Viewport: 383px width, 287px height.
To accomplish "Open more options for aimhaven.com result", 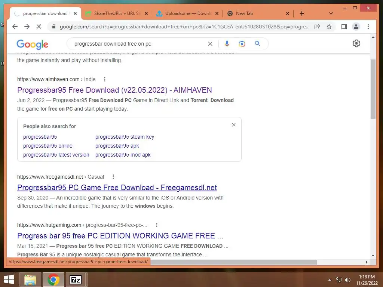I will (x=105, y=79).
